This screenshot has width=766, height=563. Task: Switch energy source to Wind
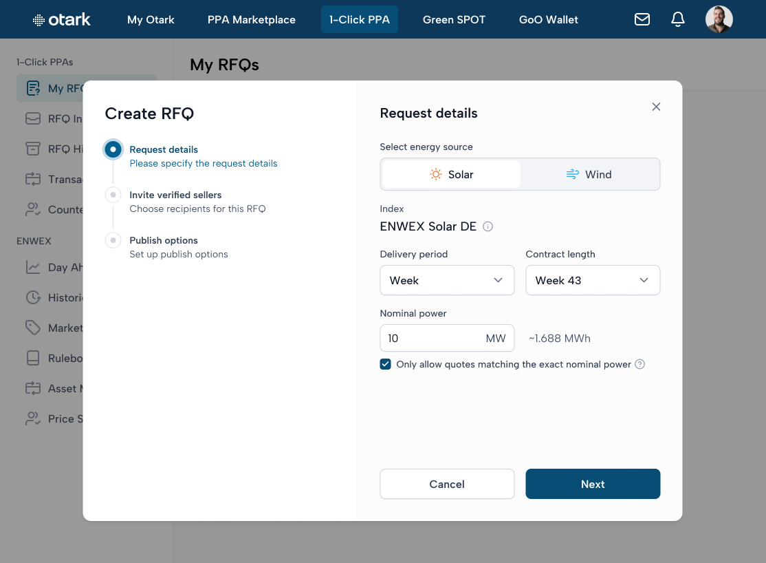coord(589,174)
